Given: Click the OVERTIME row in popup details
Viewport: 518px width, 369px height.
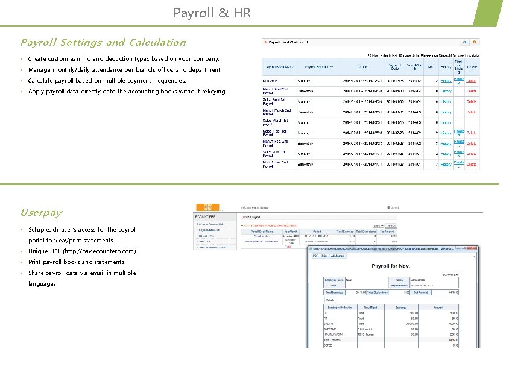Looking at the screenshot, I should click(391, 329).
